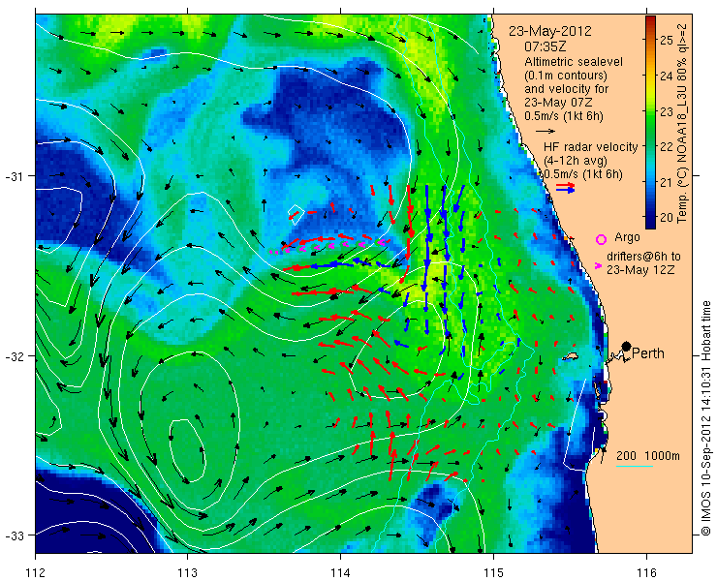Click the small island west of Perth
717x581 pixels.
pos(571,356)
